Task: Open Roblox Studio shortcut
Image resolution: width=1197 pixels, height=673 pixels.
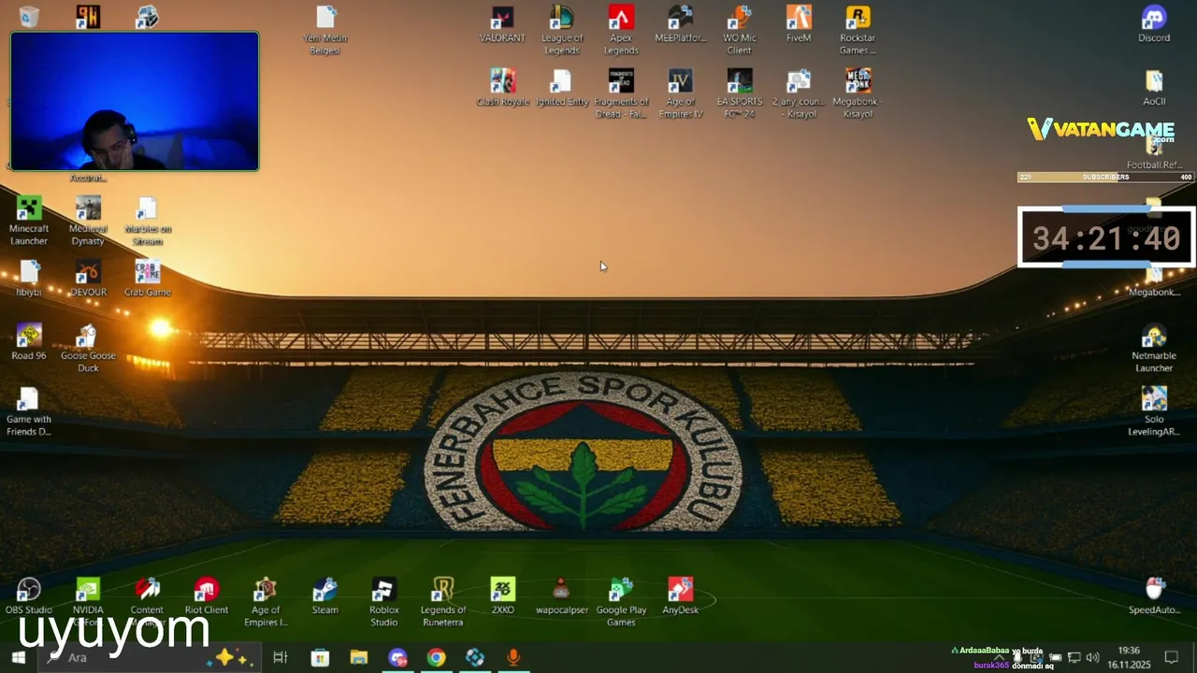Action: pos(383,601)
